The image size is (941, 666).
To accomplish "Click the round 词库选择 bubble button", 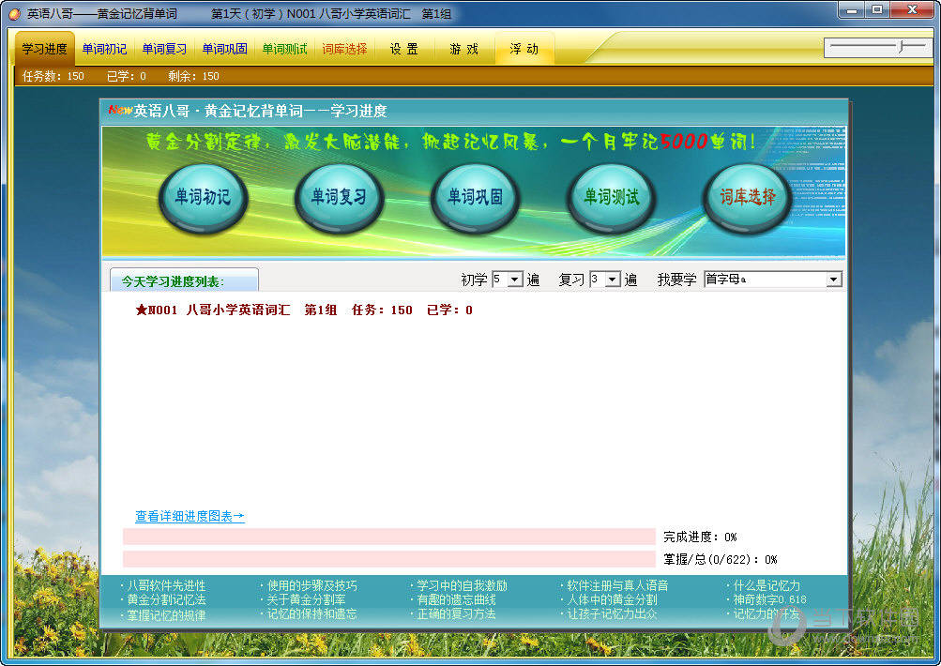I will tap(747, 197).
